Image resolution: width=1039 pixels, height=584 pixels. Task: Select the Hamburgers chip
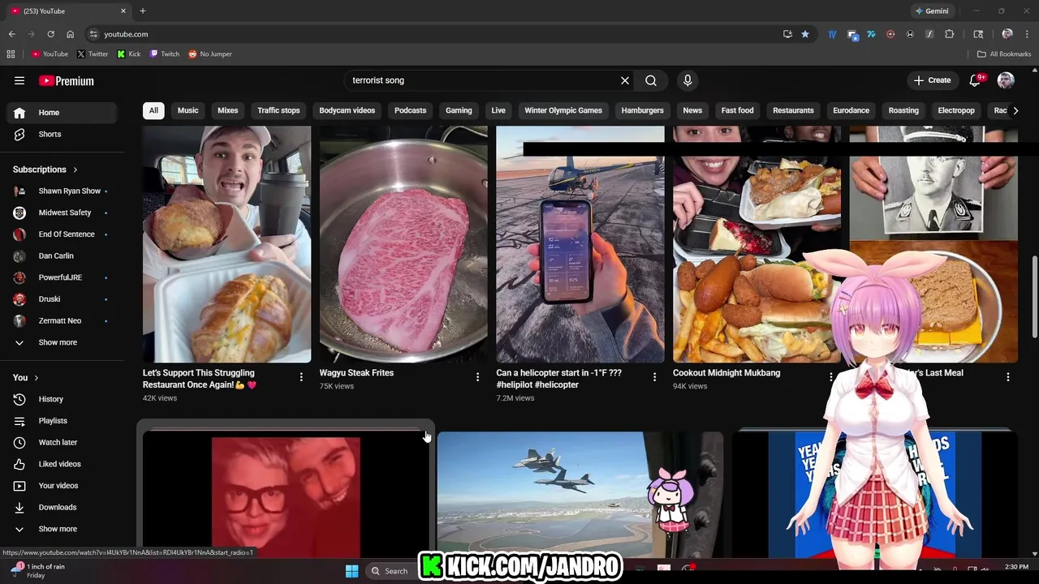[642, 110]
